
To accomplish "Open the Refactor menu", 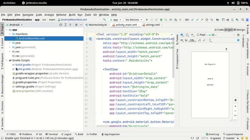I will click(61, 15).
